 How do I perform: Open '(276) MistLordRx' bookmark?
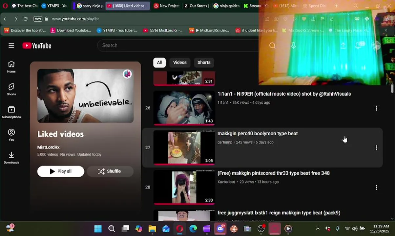[163, 30]
